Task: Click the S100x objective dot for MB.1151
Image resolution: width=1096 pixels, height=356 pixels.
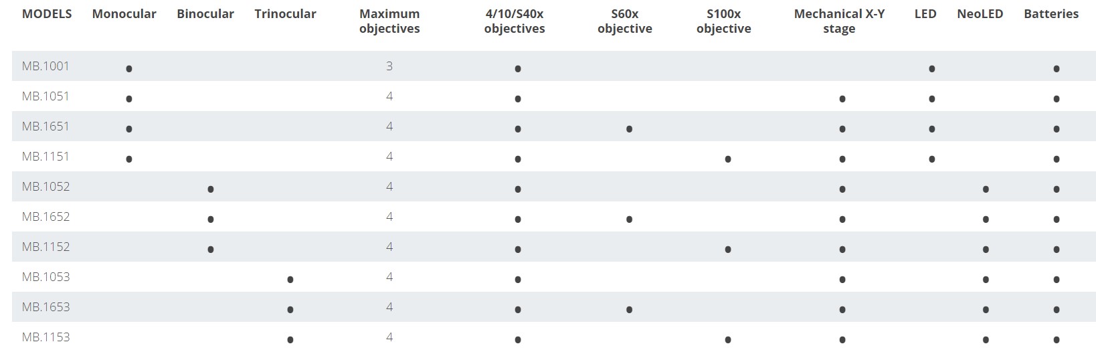Action: click(x=728, y=159)
